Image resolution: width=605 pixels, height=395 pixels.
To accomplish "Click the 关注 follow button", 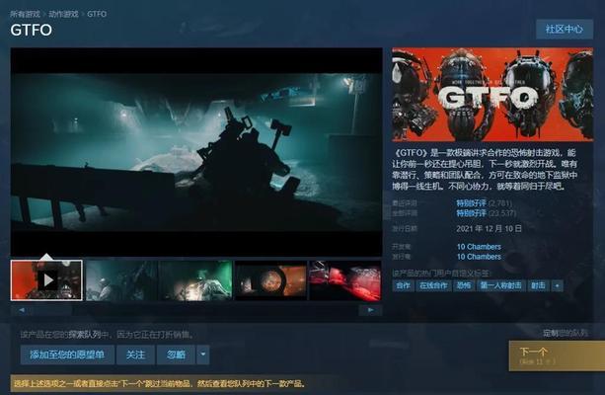I will (x=135, y=355).
